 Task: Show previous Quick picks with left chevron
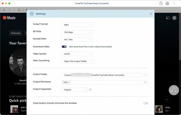158,100
